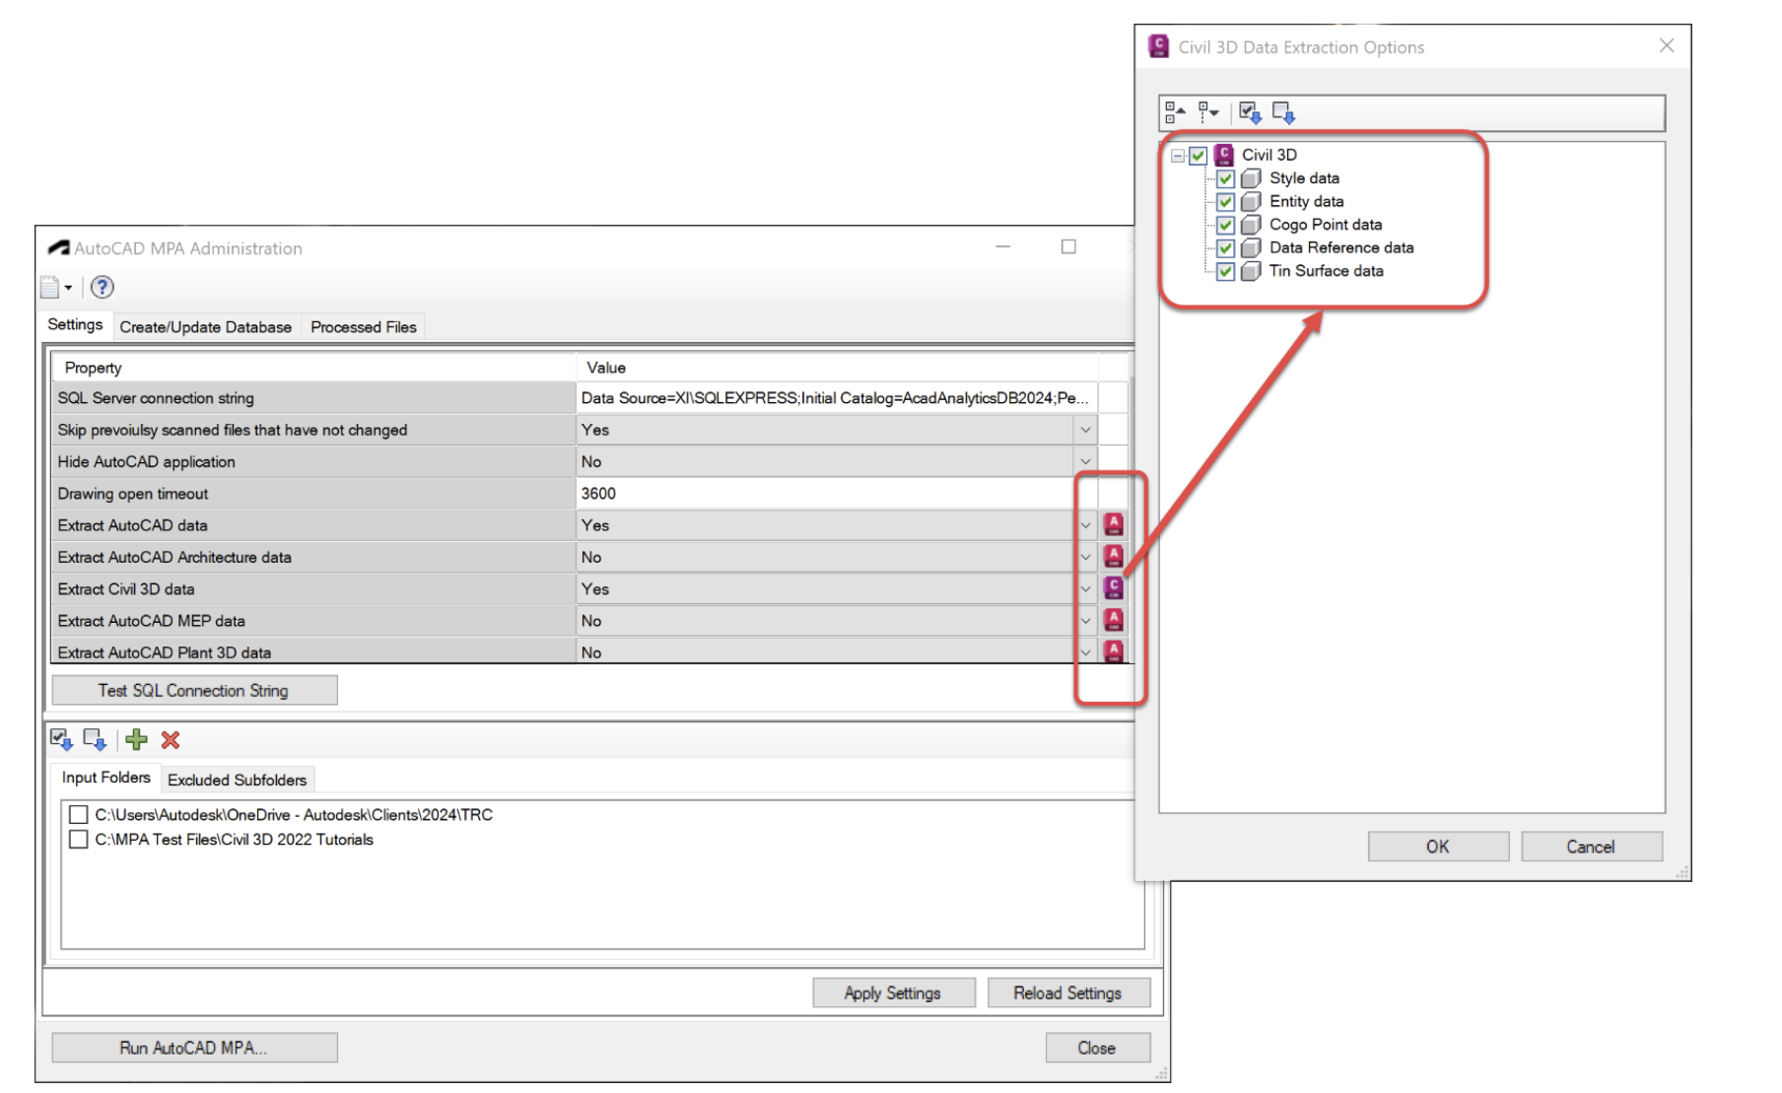The height and width of the screenshot is (1093, 1782).
Task: Check all items in Civil 3D options toolbar
Action: [x=1251, y=113]
